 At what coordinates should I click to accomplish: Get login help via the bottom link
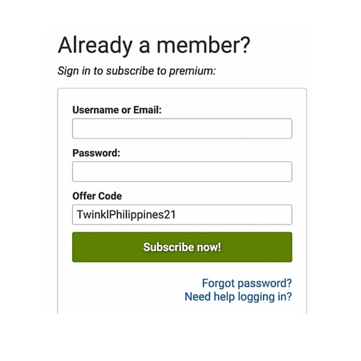[x=238, y=297]
